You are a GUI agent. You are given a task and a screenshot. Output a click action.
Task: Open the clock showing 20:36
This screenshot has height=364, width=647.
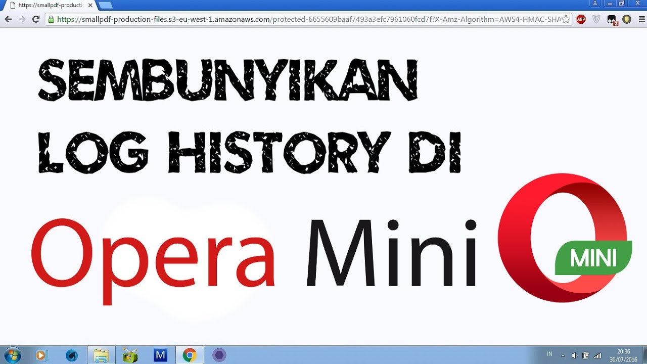[x=624, y=355]
